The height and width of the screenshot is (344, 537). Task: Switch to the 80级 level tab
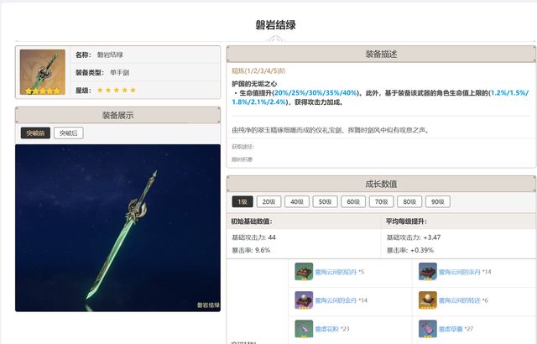(x=409, y=201)
